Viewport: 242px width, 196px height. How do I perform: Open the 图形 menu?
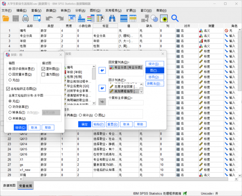95,10
